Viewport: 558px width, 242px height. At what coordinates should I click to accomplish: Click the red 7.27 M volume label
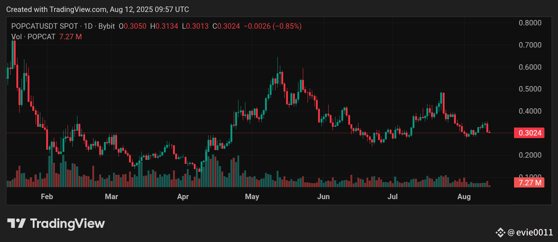tap(529, 183)
